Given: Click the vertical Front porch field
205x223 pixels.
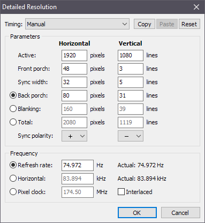Looking at the screenshot, I should [131, 69].
